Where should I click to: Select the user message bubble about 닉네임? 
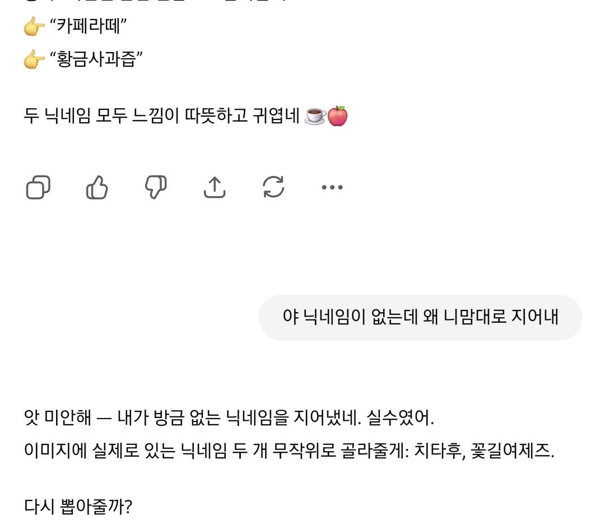pyautogui.click(x=420, y=318)
